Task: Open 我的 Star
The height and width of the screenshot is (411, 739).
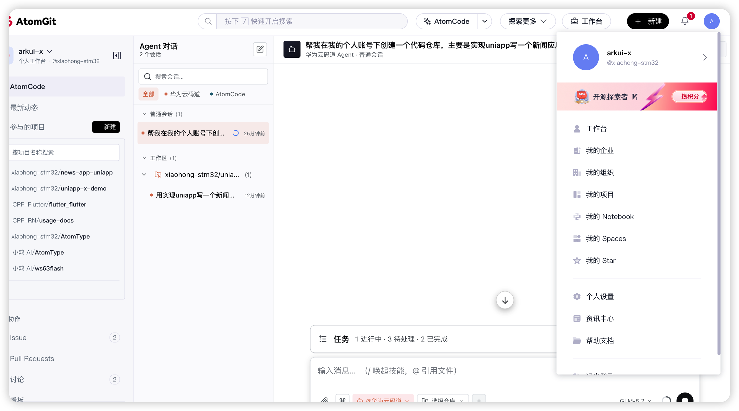Action: (637, 260)
